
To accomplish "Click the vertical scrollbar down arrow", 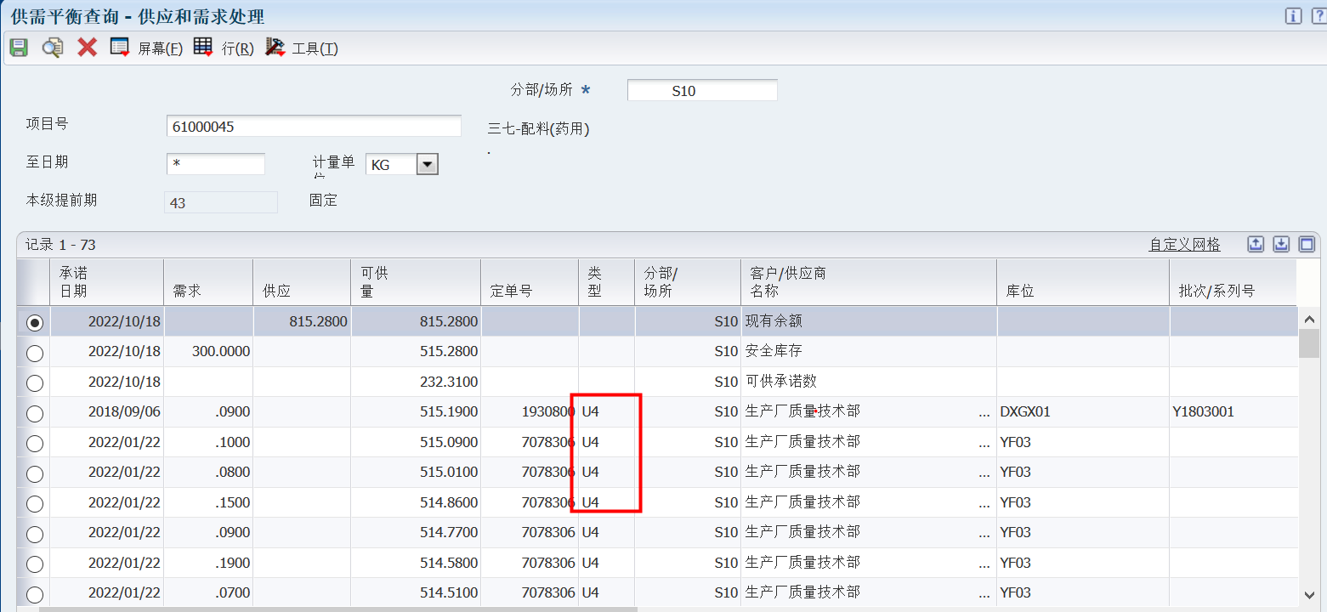I will [x=1309, y=596].
